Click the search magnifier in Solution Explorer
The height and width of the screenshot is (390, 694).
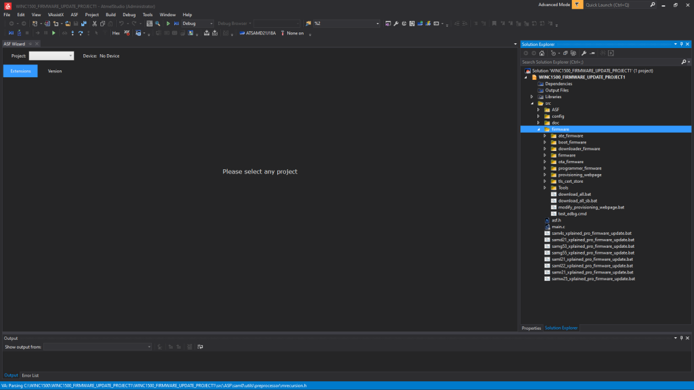tap(684, 62)
